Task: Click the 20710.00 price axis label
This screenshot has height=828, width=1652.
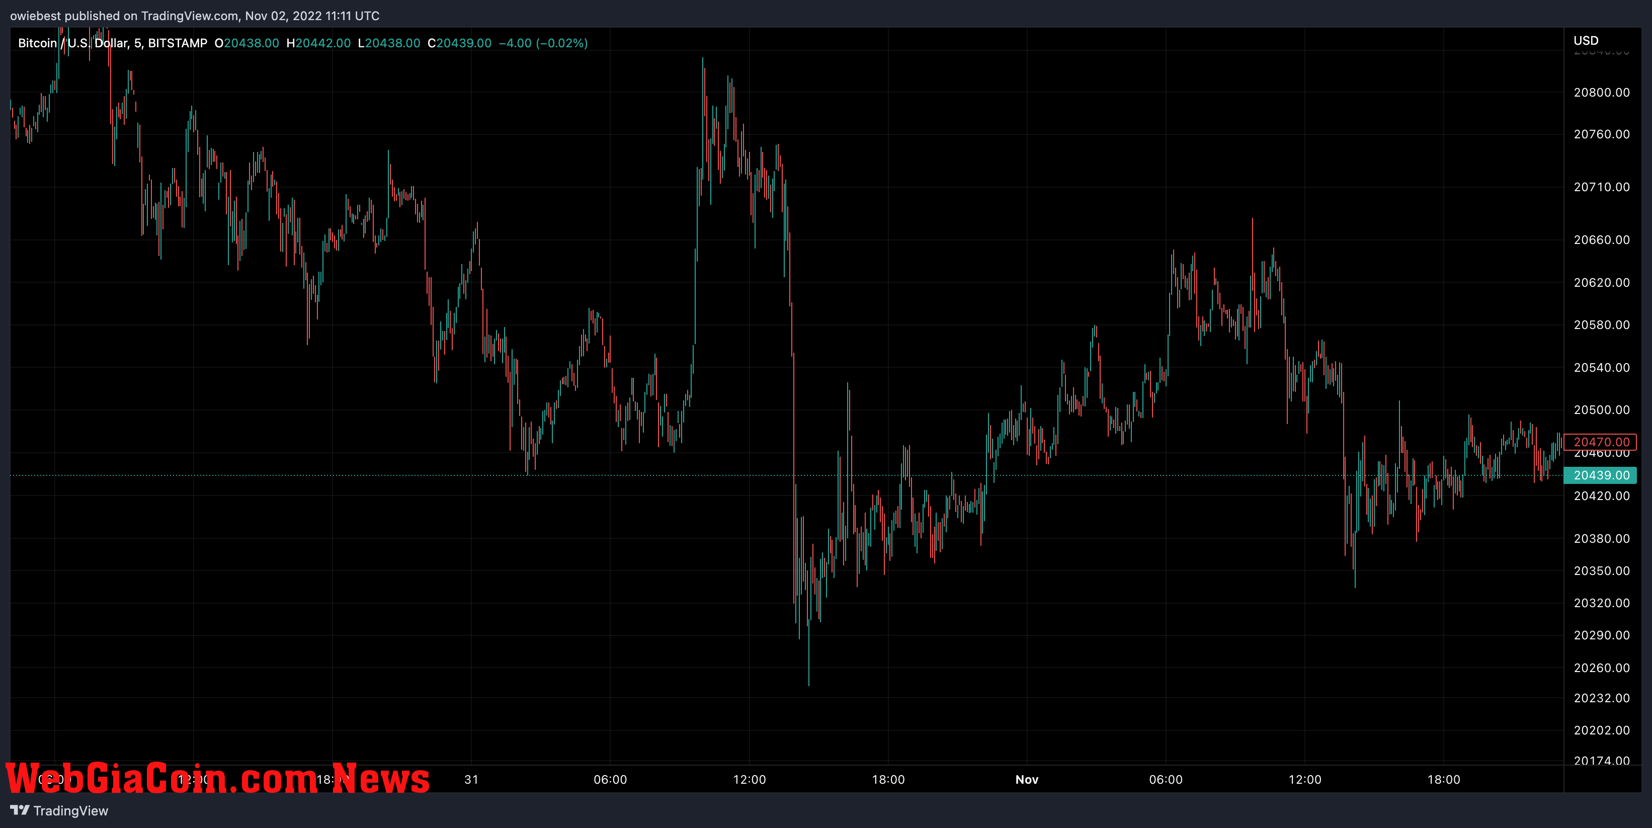Action: [1601, 187]
